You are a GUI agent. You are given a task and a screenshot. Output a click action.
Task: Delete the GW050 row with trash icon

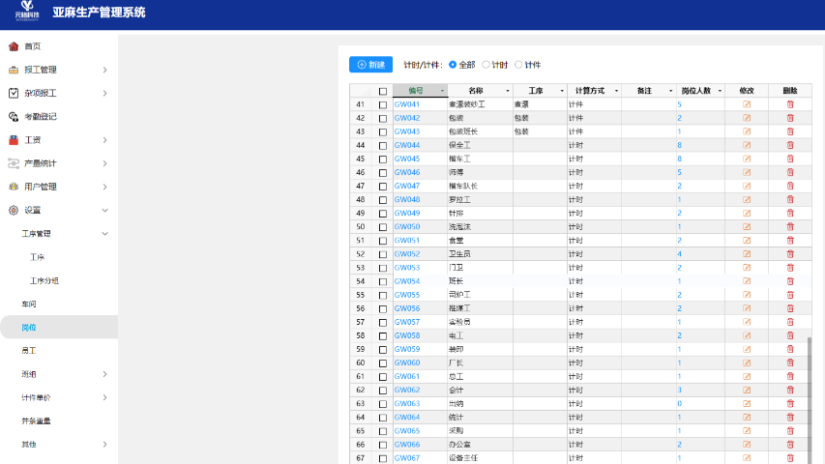coord(789,226)
